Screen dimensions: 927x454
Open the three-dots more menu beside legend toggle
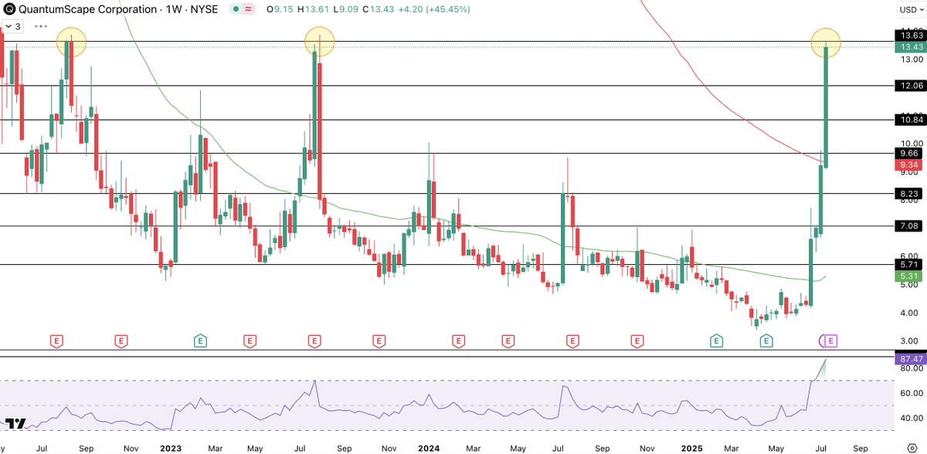click(x=39, y=26)
